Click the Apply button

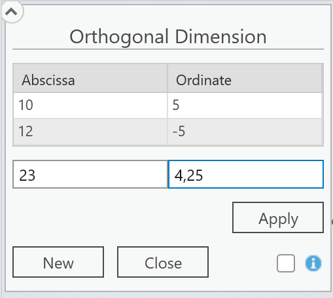pyautogui.click(x=278, y=217)
